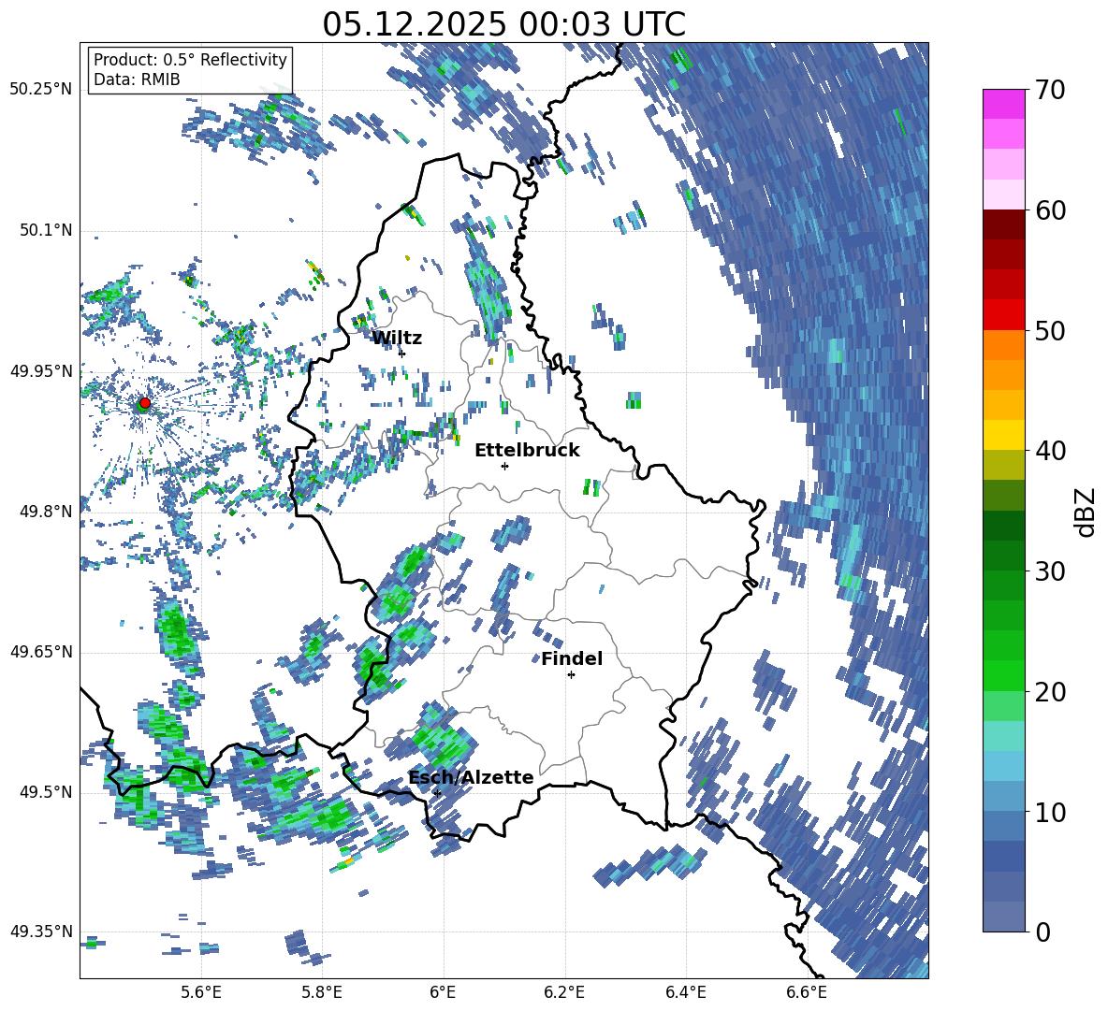The height and width of the screenshot is (1011, 1108).
Task: Click the Findel station cross marker
Action: (x=571, y=675)
